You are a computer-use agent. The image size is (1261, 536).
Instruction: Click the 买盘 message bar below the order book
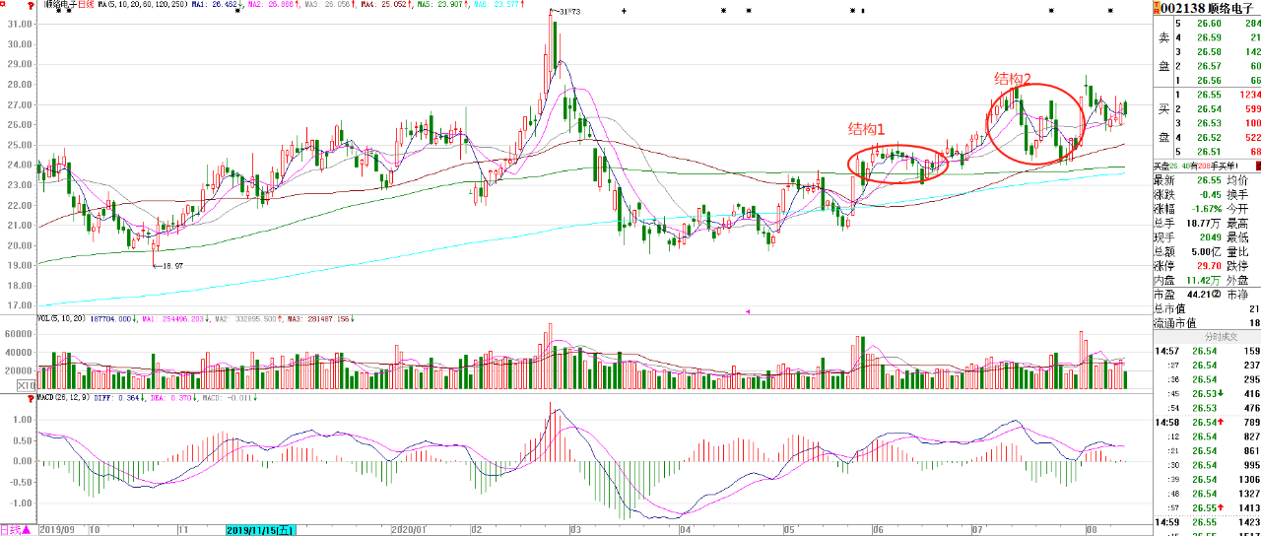pos(1208,166)
